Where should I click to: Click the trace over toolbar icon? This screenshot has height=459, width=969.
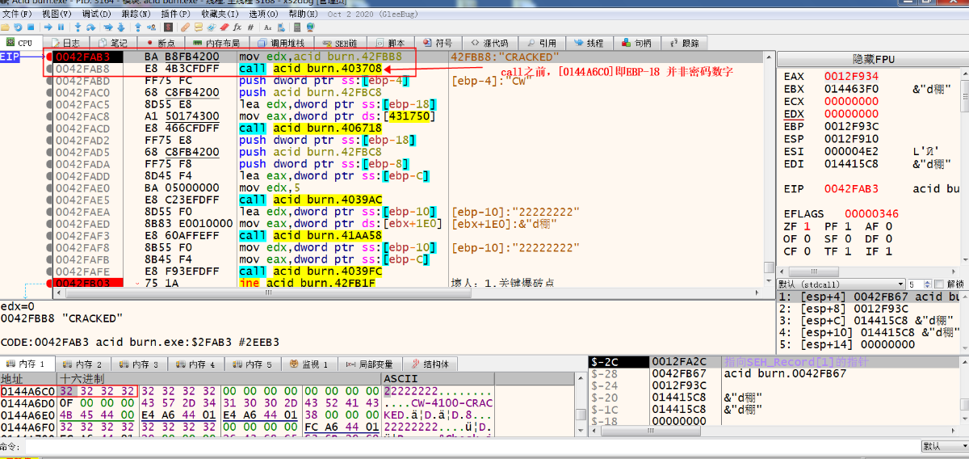point(121,27)
